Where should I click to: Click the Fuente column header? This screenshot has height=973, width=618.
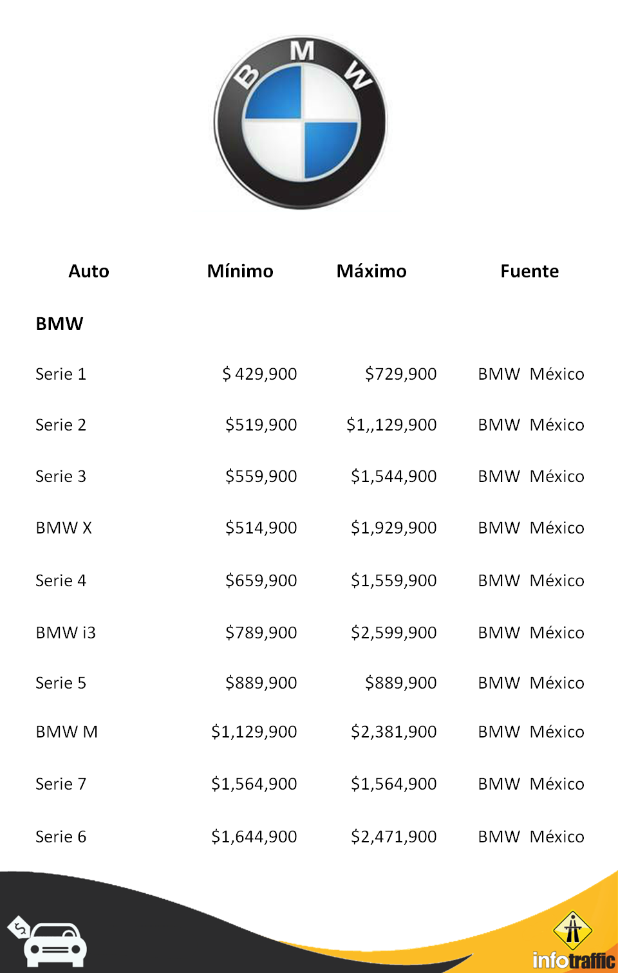pyautogui.click(x=529, y=272)
